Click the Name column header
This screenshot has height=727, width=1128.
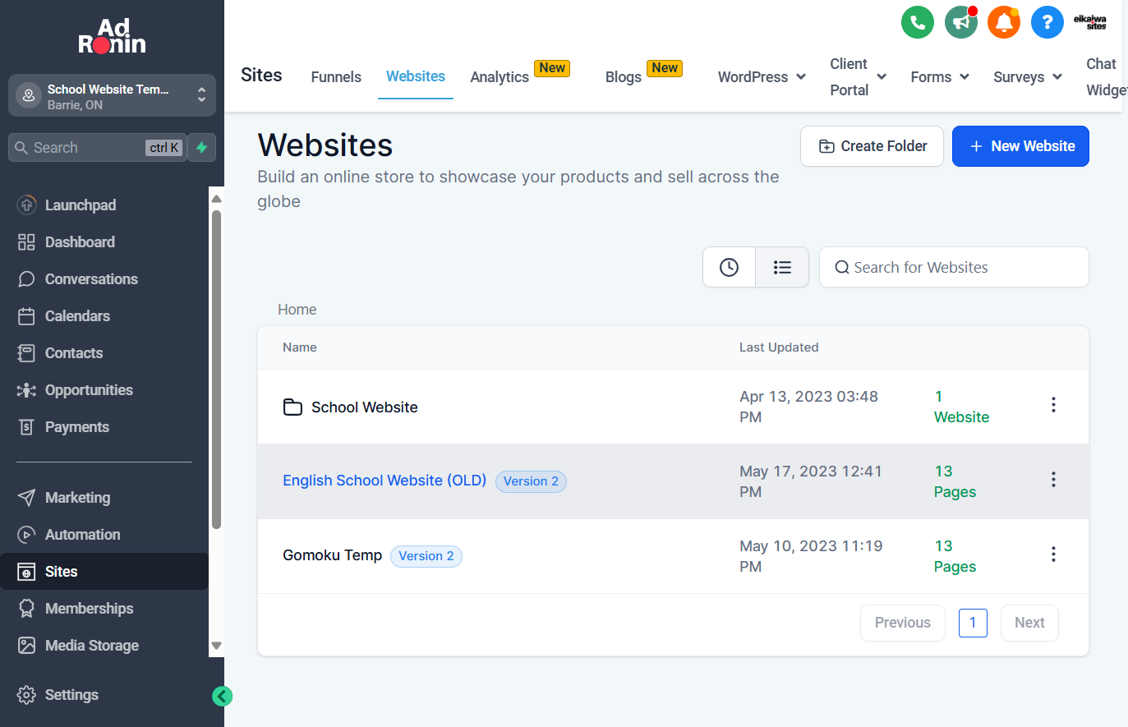300,347
